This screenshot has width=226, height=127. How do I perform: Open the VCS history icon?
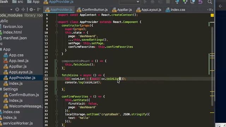click(192, 2)
